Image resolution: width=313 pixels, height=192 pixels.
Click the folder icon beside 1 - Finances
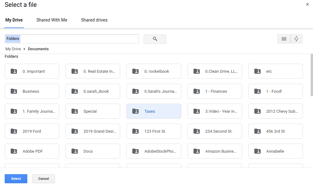point(197,91)
